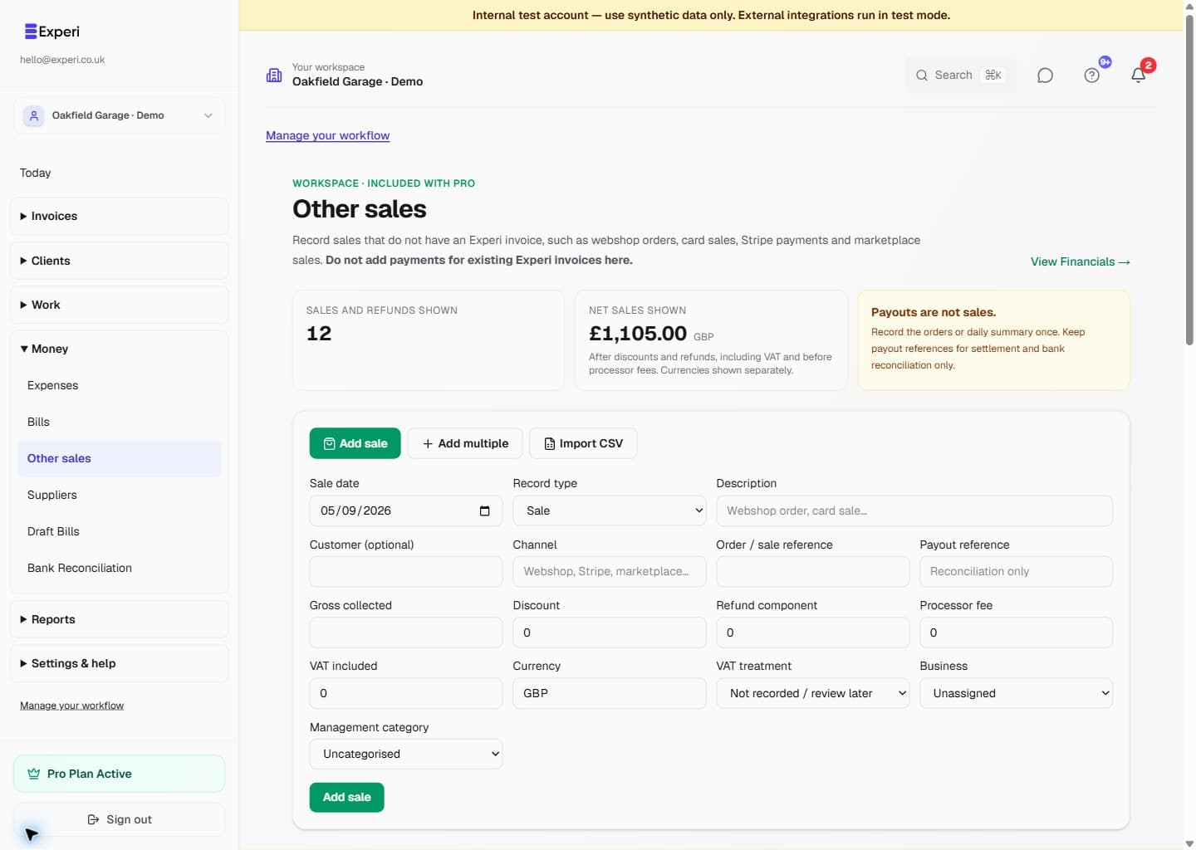
Task: Click the Search box in the header
Action: click(959, 75)
